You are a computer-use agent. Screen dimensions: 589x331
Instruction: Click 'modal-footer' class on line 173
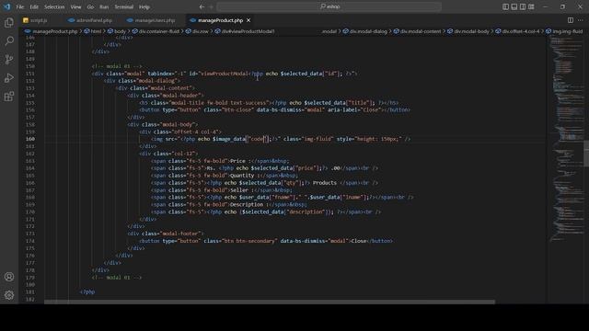coord(181,234)
